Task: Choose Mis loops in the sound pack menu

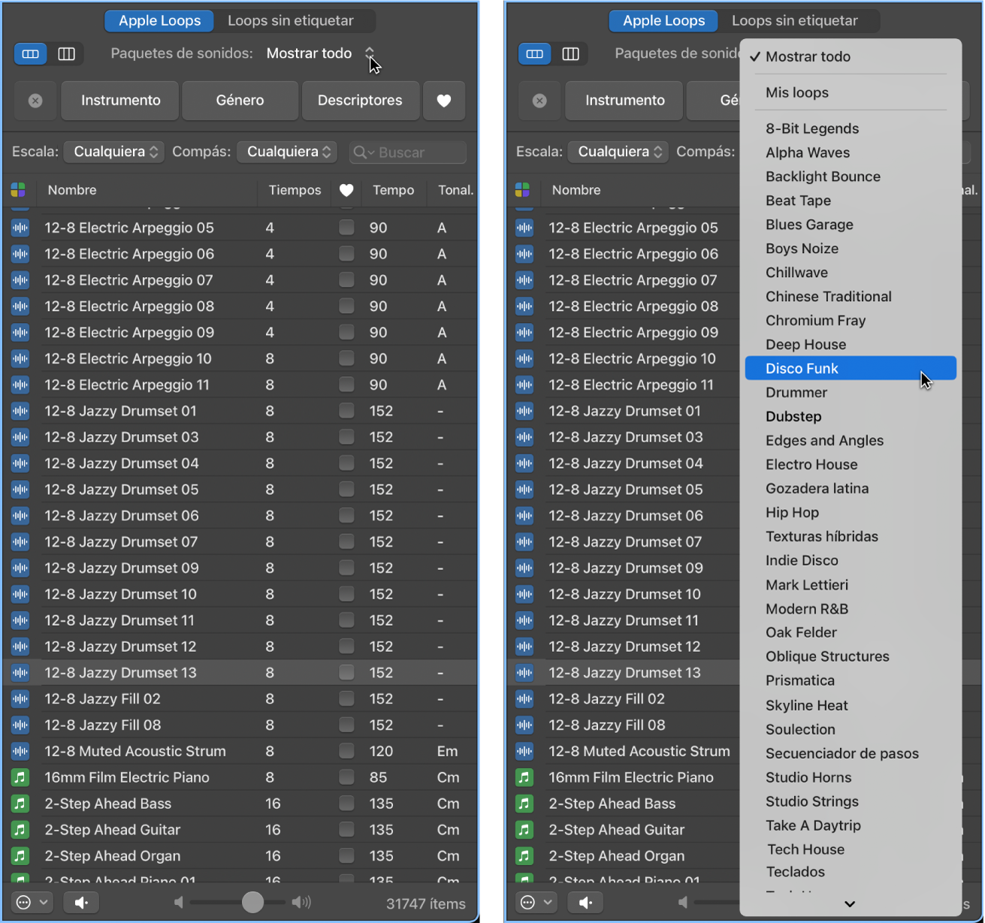Action: [x=851, y=92]
